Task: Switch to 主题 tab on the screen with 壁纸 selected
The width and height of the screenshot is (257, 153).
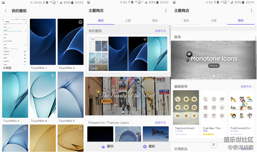Action: pyautogui.click(x=128, y=21)
